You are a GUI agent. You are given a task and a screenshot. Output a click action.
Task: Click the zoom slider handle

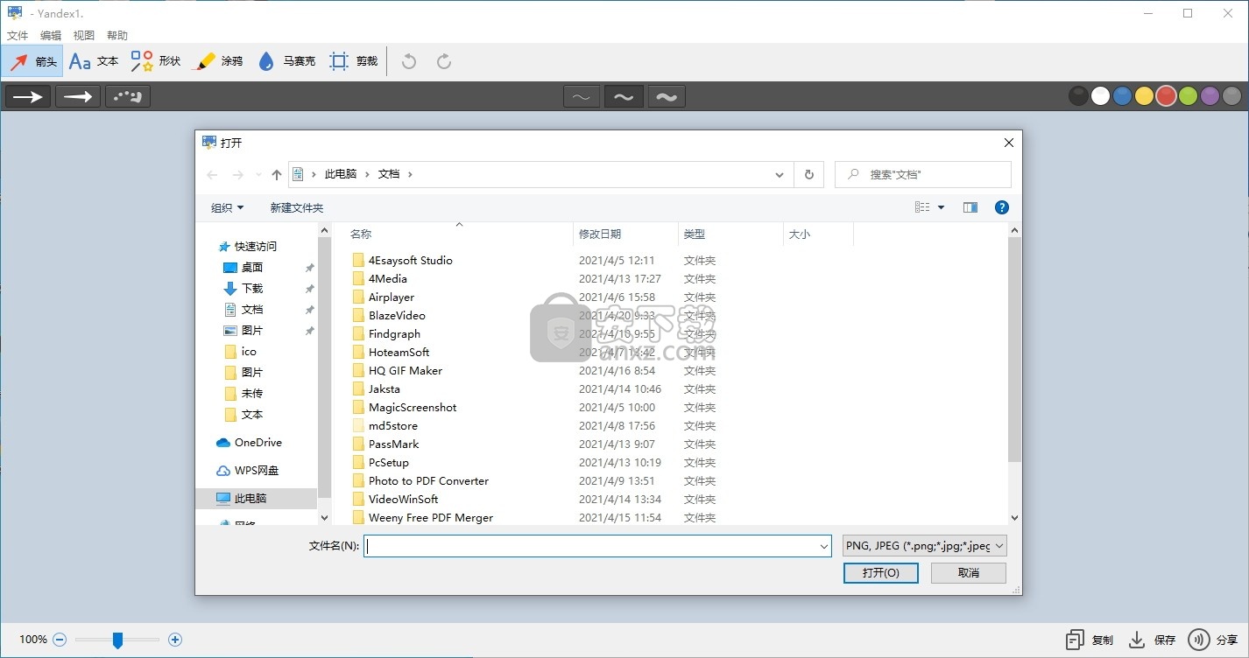pos(117,640)
